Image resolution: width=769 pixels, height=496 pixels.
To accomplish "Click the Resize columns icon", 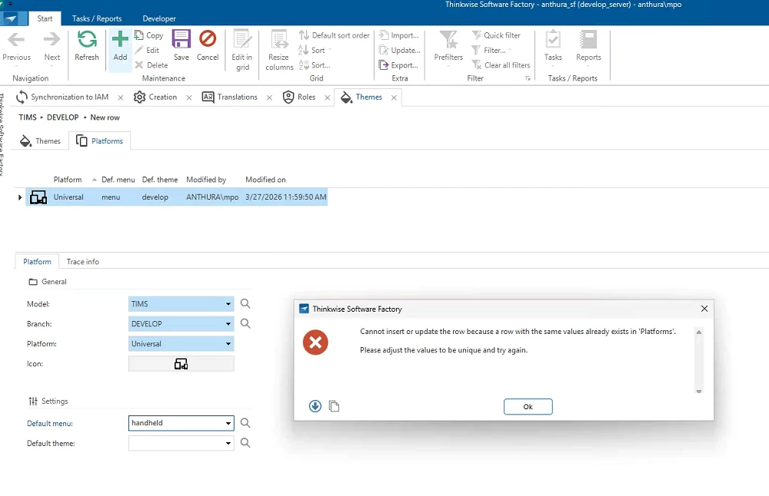I will (x=279, y=40).
